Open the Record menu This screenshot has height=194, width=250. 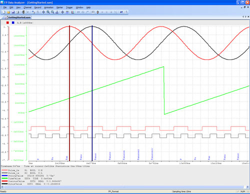pyautogui.click(x=37, y=7)
